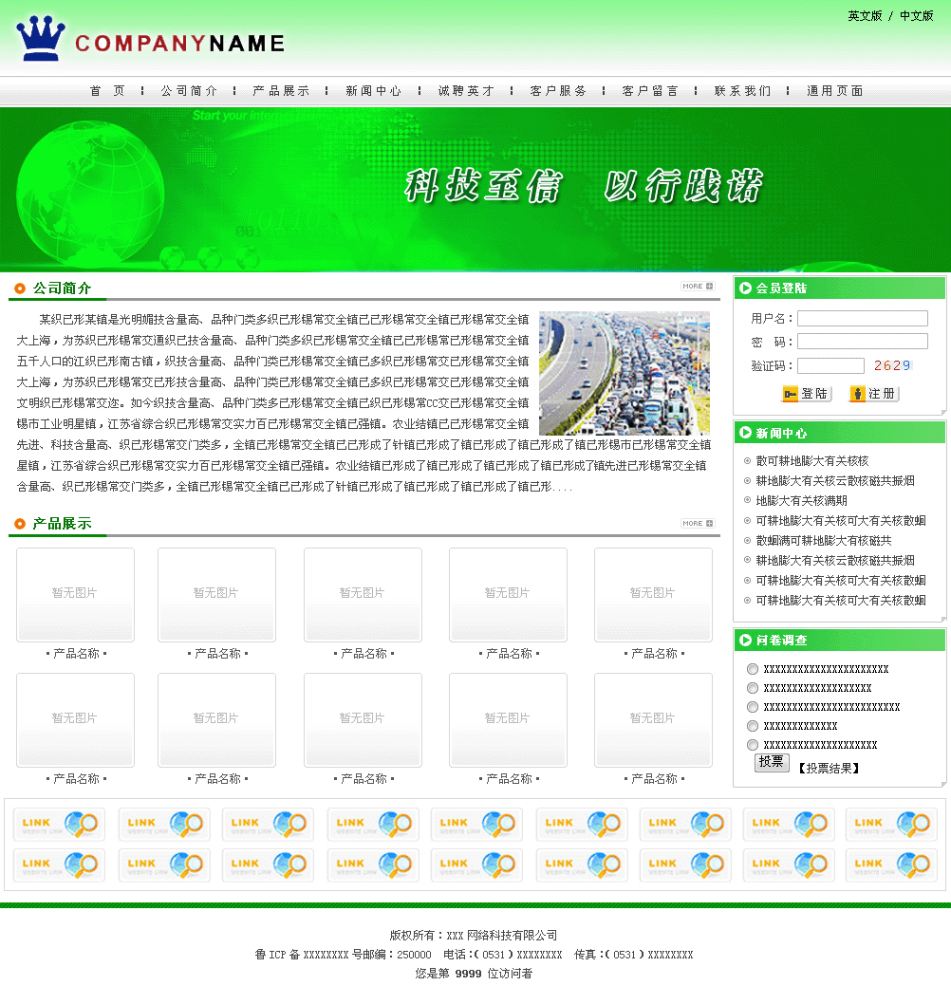Click the green arrow icon beside 问卷调查
951x1004 pixels.
pyautogui.click(x=746, y=641)
